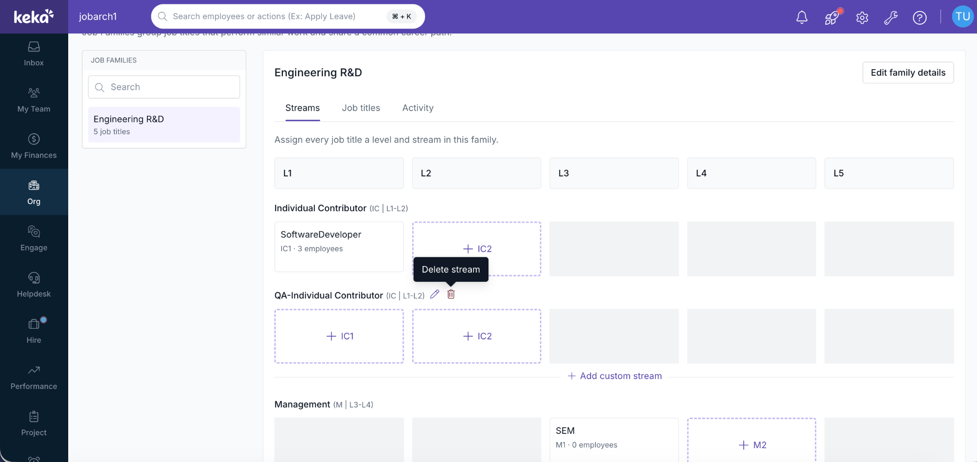This screenshot has height=462, width=977.
Task: Edit the QA-Individual Contributor stream name
Action: click(x=435, y=295)
